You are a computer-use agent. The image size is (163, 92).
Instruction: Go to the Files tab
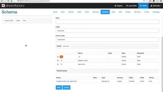click(120, 12)
